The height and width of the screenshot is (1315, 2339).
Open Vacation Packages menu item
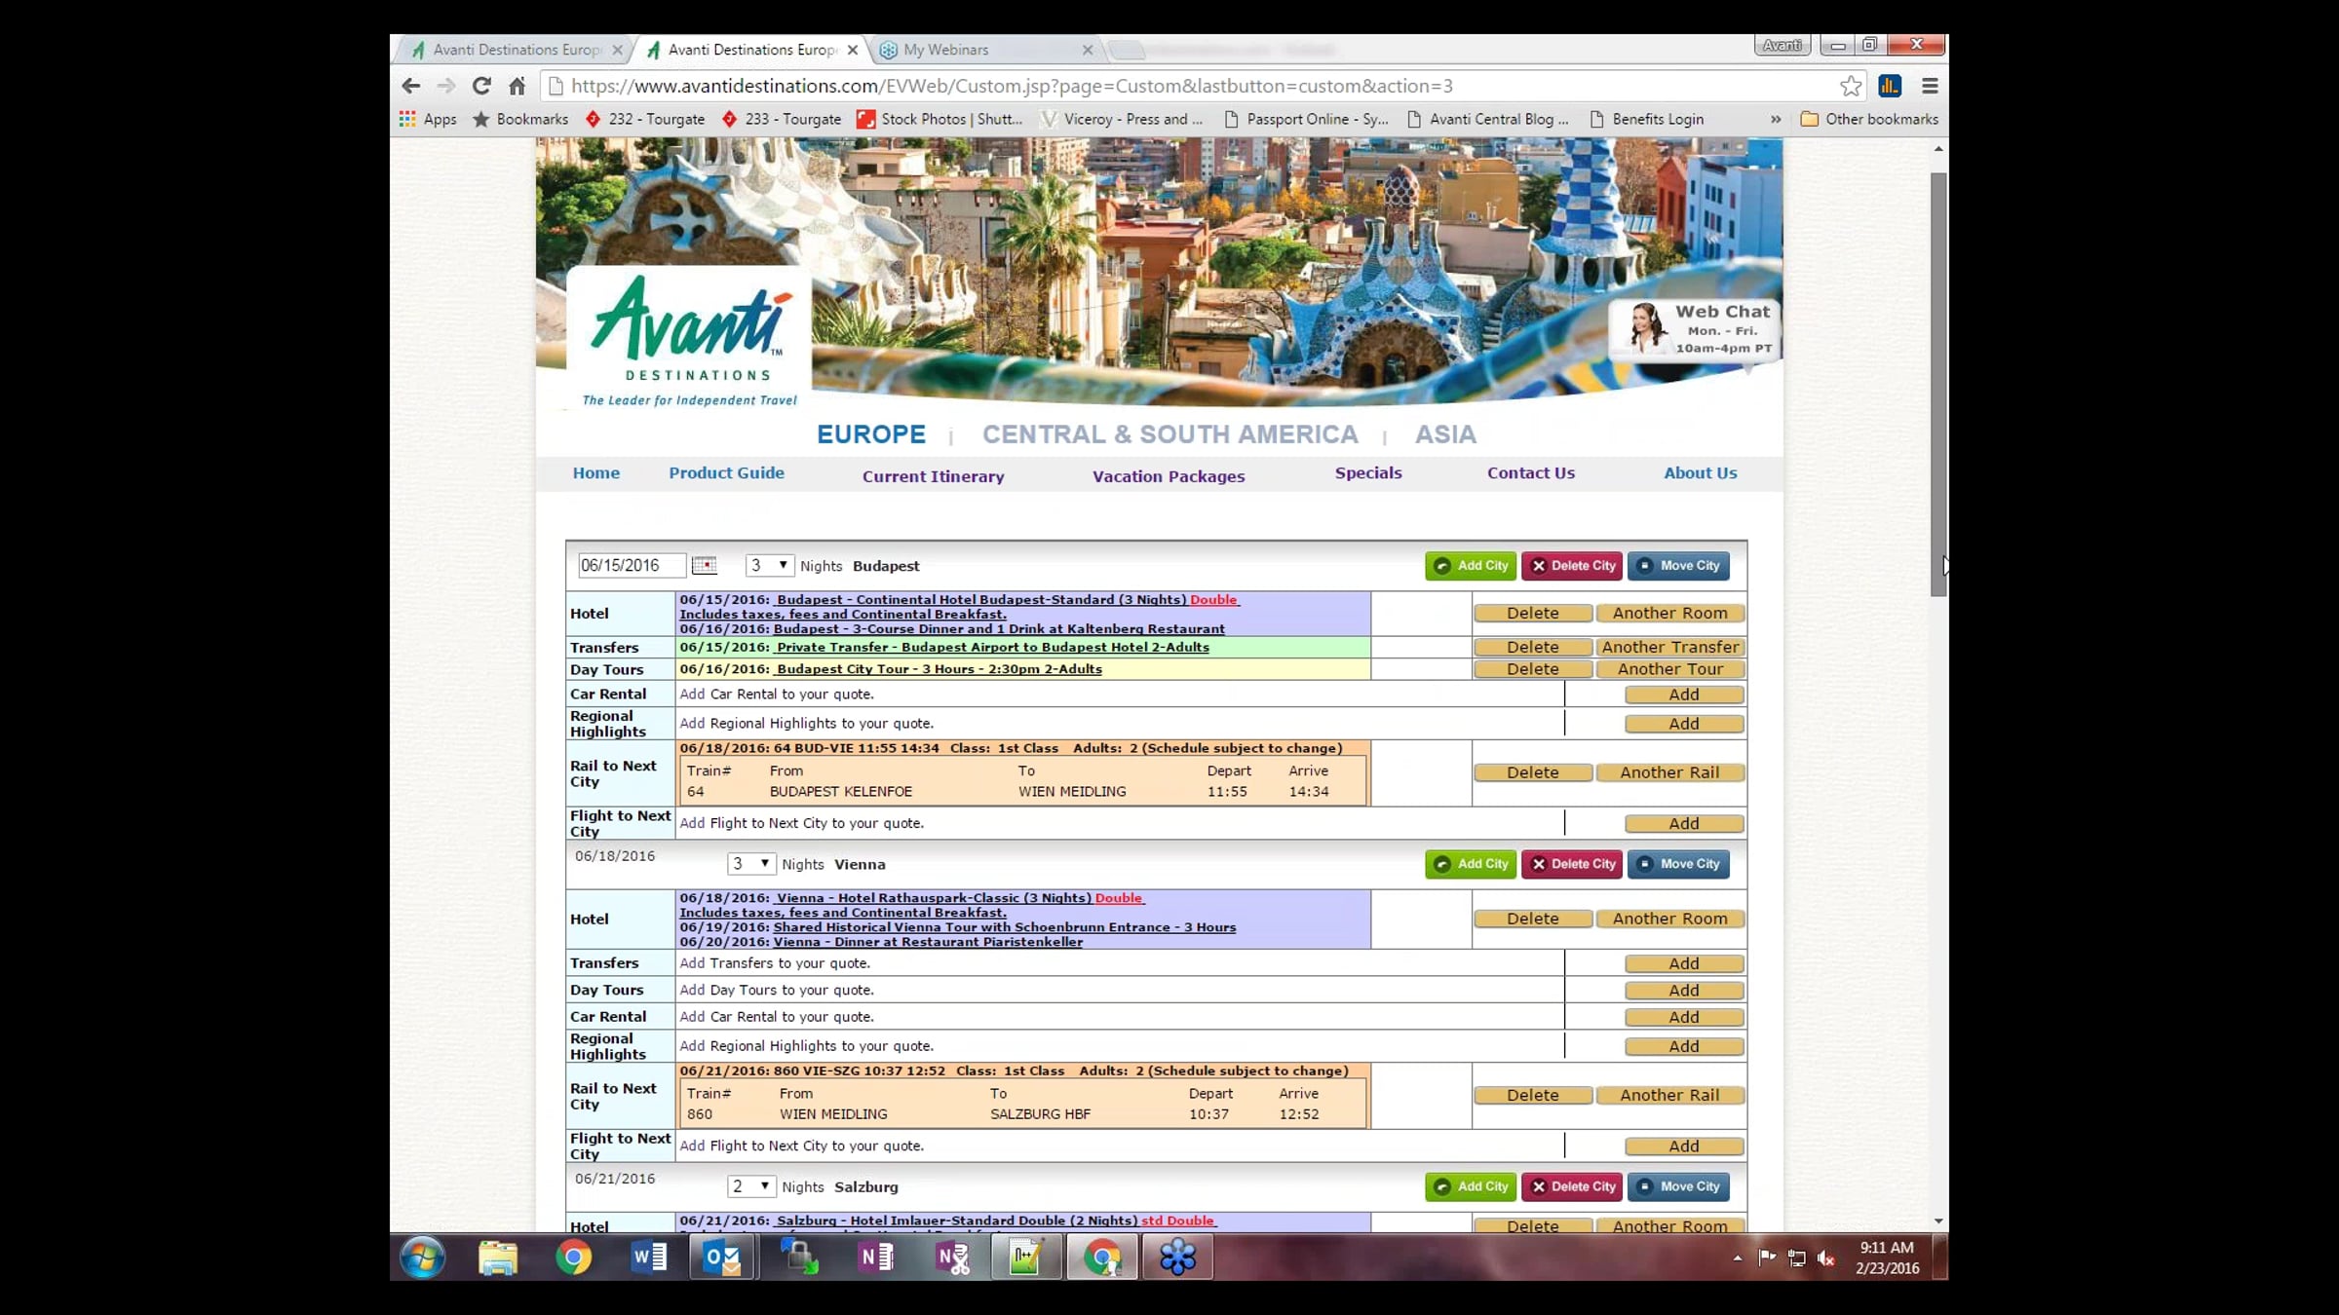coord(1168,476)
